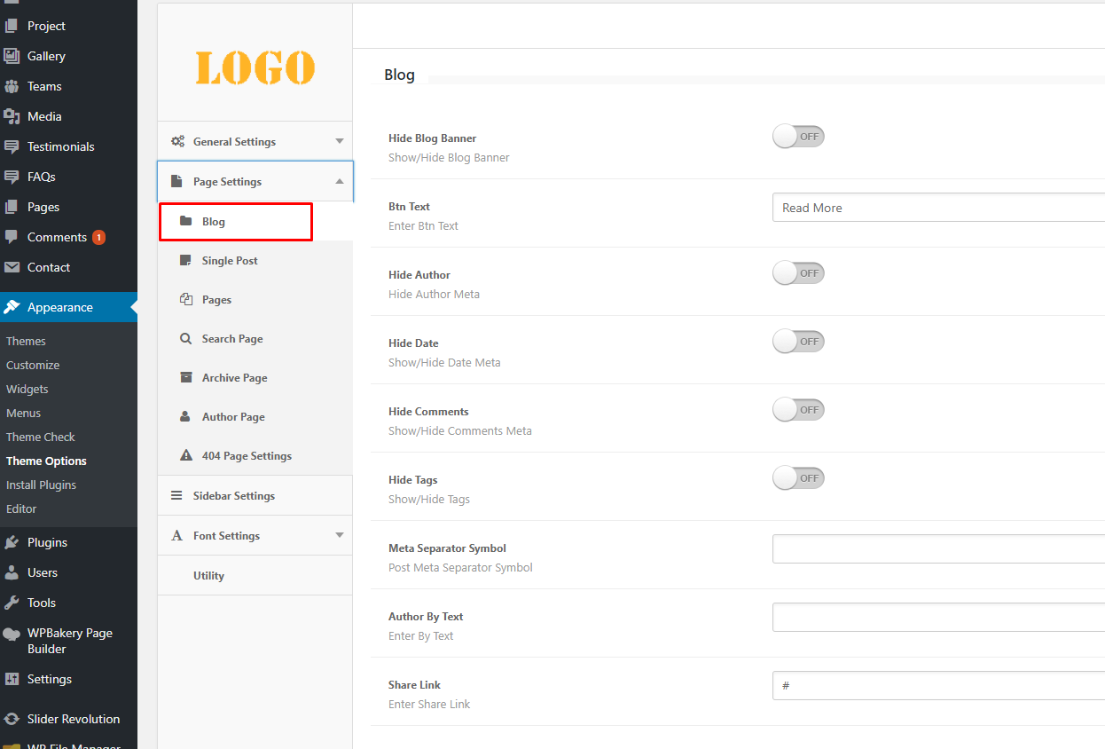The width and height of the screenshot is (1105, 749).
Task: Click the Contact envelope icon
Action: pos(12,267)
